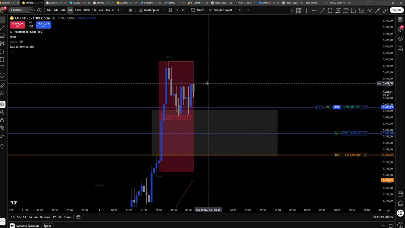Image resolution: width=405 pixels, height=228 pixels.
Task: Open alerts panel with 25 badge
Action: coord(400,29)
